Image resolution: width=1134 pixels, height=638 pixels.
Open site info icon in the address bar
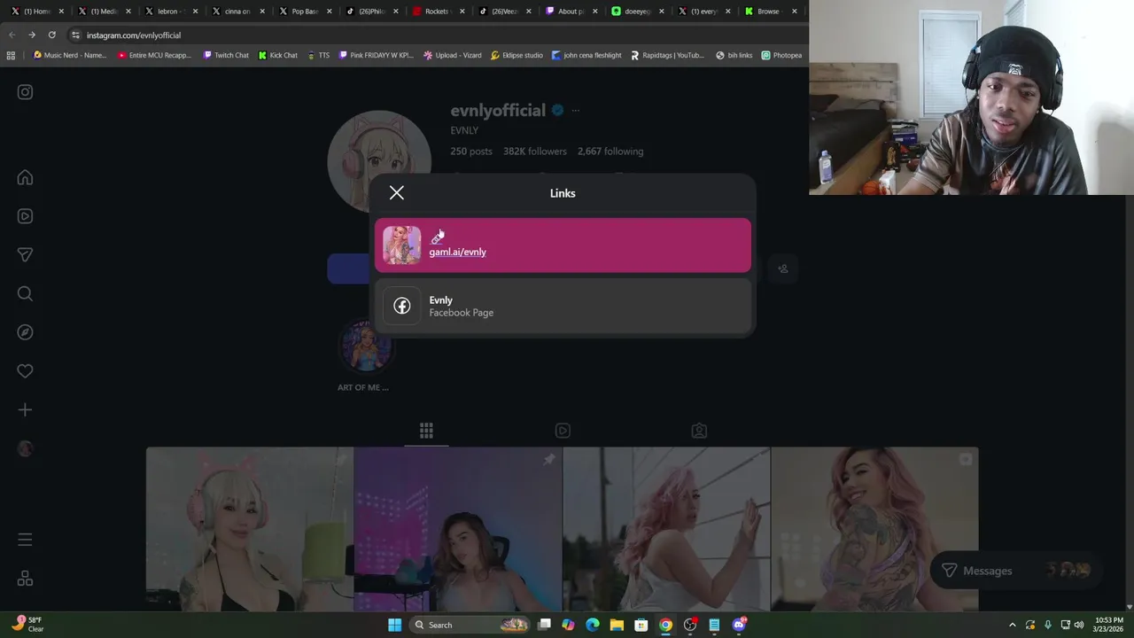(x=75, y=35)
